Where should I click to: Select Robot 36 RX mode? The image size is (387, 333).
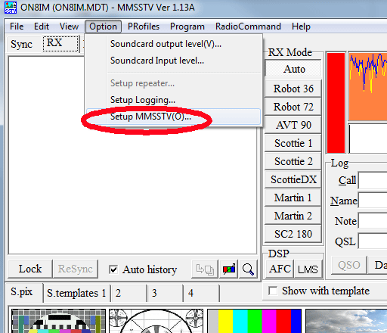293,89
